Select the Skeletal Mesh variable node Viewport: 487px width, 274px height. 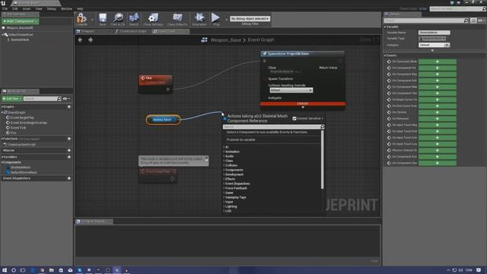coord(164,119)
